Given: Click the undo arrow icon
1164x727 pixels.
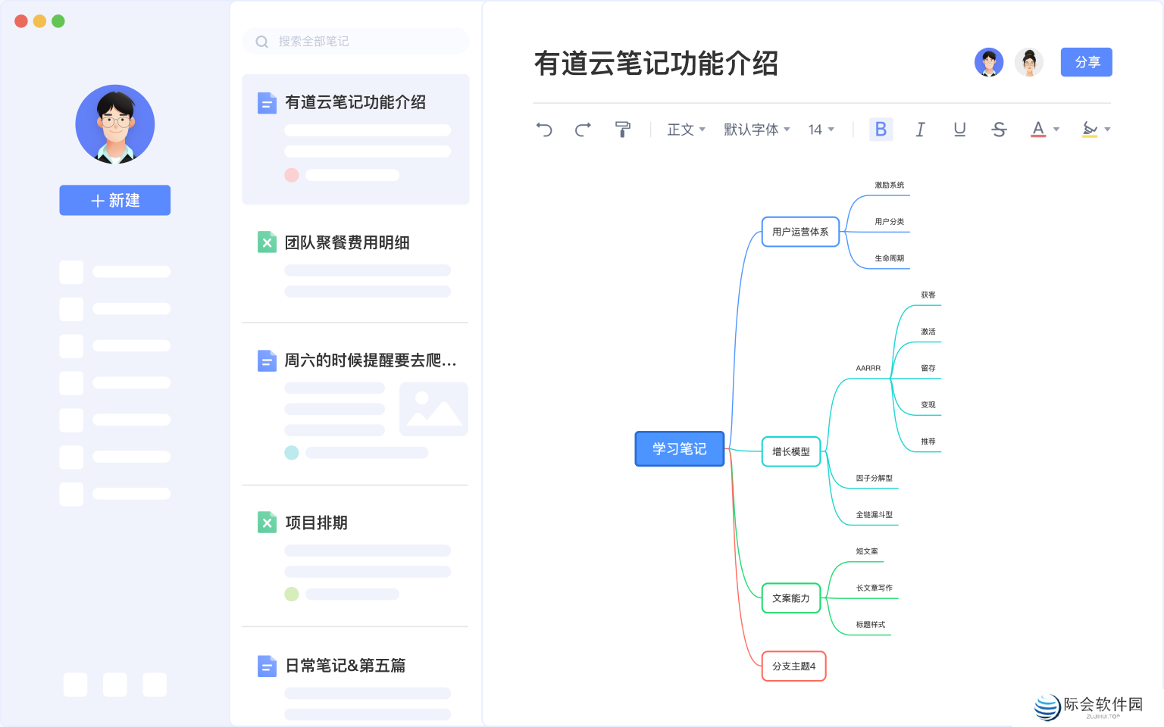Looking at the screenshot, I should pyautogui.click(x=544, y=129).
